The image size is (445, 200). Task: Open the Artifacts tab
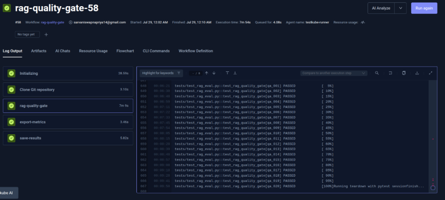coord(39,51)
